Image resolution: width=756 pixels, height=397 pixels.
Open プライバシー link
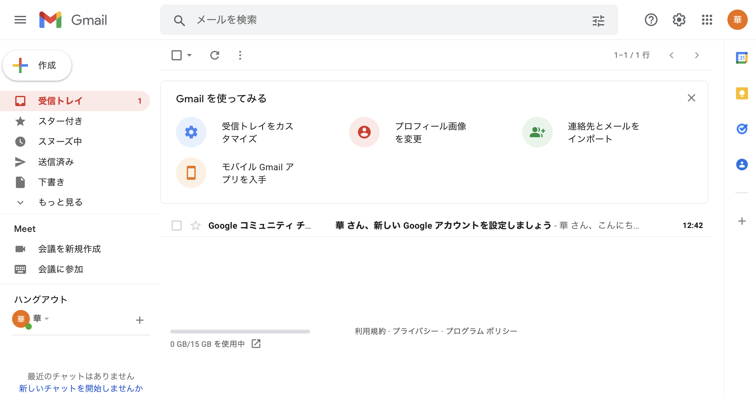pos(415,331)
